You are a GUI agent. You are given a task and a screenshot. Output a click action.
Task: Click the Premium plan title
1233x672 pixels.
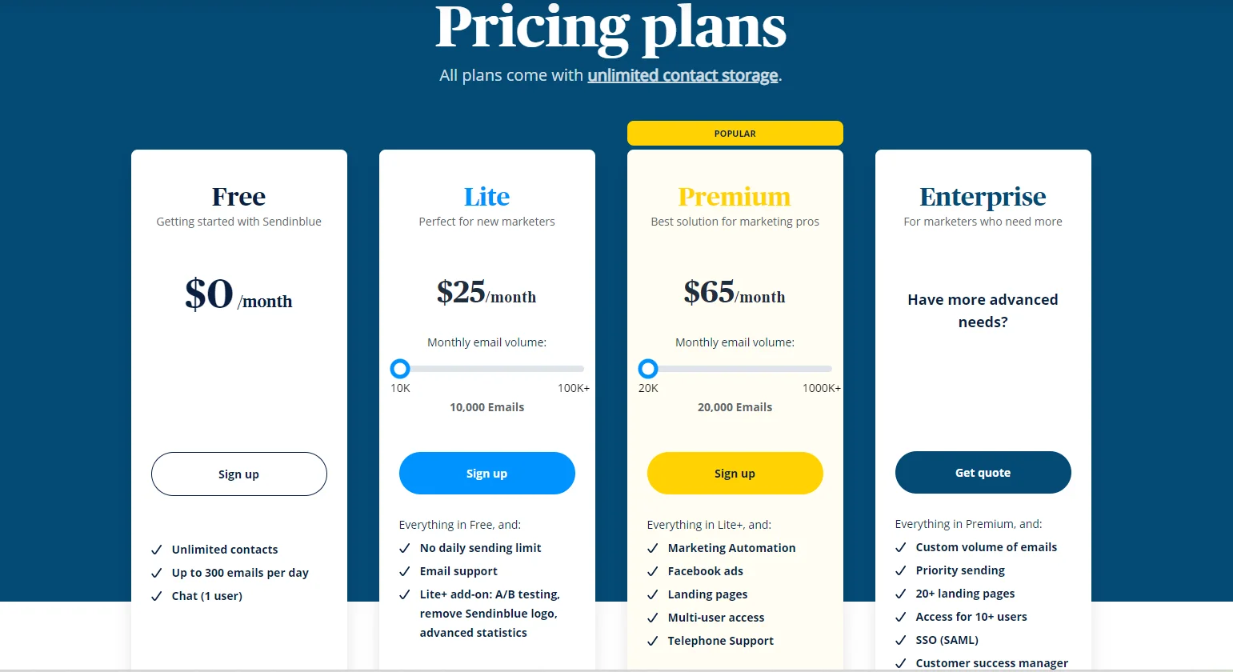point(735,197)
